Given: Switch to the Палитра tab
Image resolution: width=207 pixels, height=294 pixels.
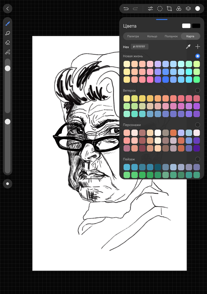Looking at the screenshot, I should (133, 36).
